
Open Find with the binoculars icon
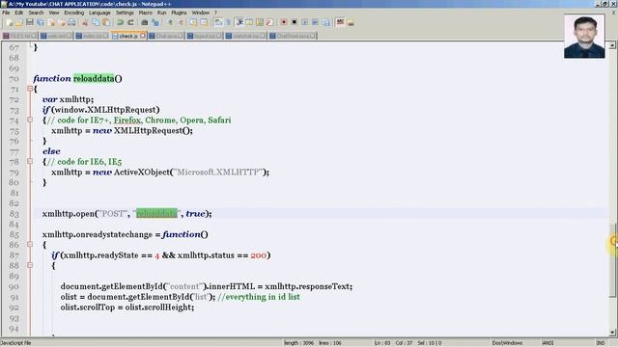(x=145, y=22)
